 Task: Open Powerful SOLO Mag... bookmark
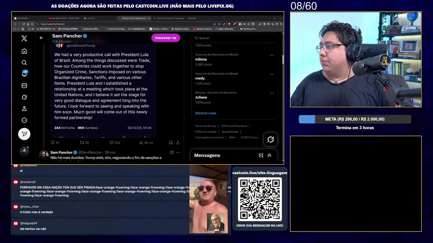pyautogui.click(x=116, y=29)
